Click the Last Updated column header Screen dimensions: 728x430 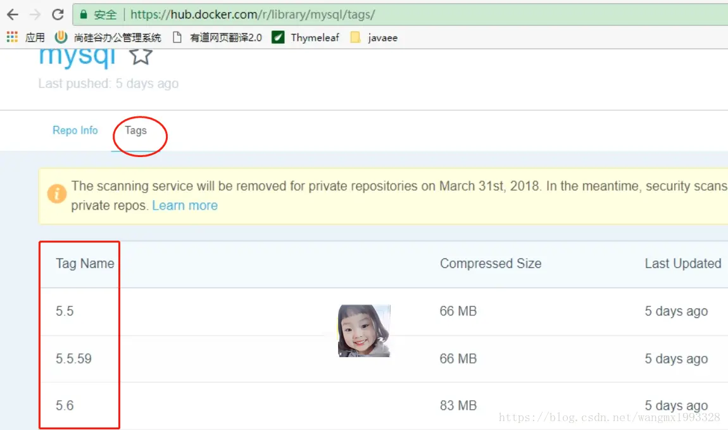(x=683, y=263)
